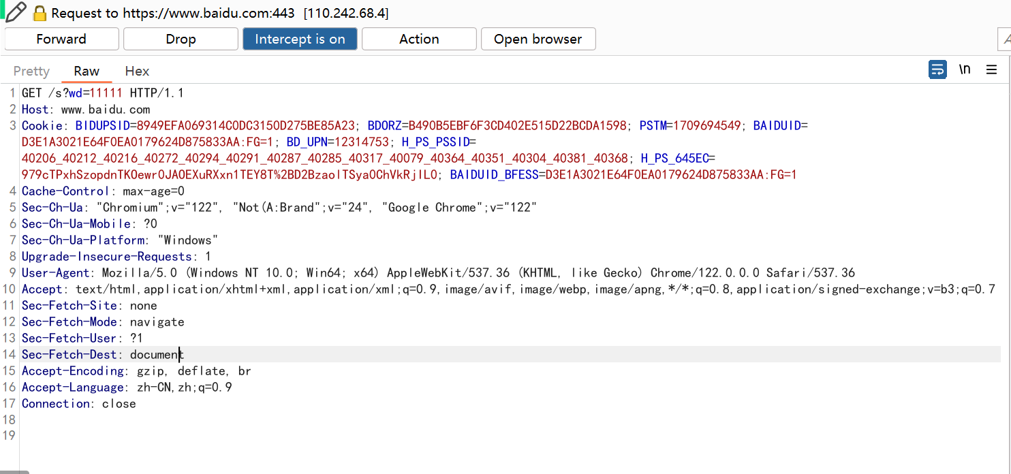The width and height of the screenshot is (1011, 474).
Task: Click the BD_UPN=12314753 cookie
Action: tap(337, 142)
